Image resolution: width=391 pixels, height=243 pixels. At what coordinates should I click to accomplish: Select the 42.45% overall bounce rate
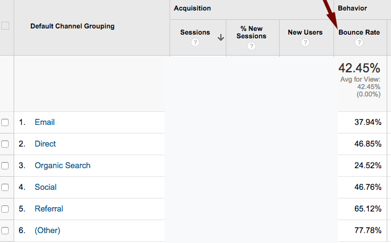click(359, 68)
